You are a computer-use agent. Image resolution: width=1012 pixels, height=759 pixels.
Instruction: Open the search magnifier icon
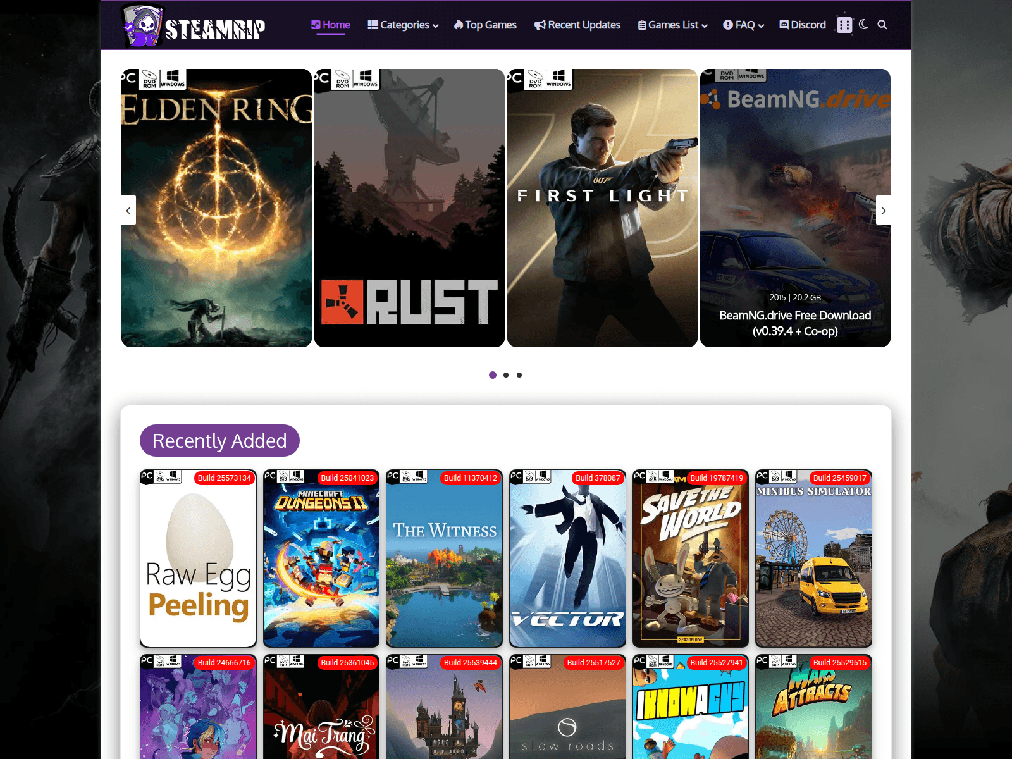pos(882,25)
